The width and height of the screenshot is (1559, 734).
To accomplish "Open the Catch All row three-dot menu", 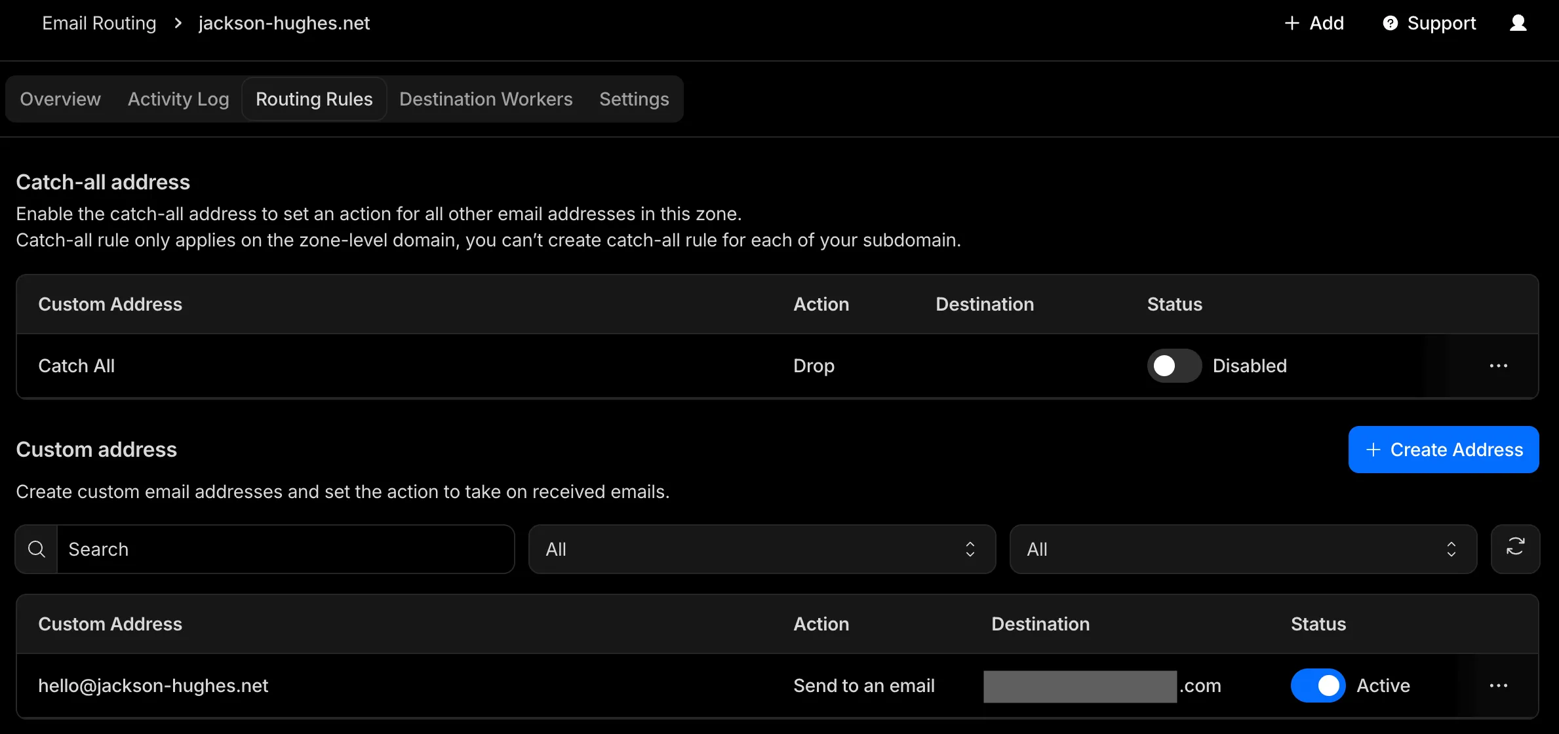I will click(1498, 366).
